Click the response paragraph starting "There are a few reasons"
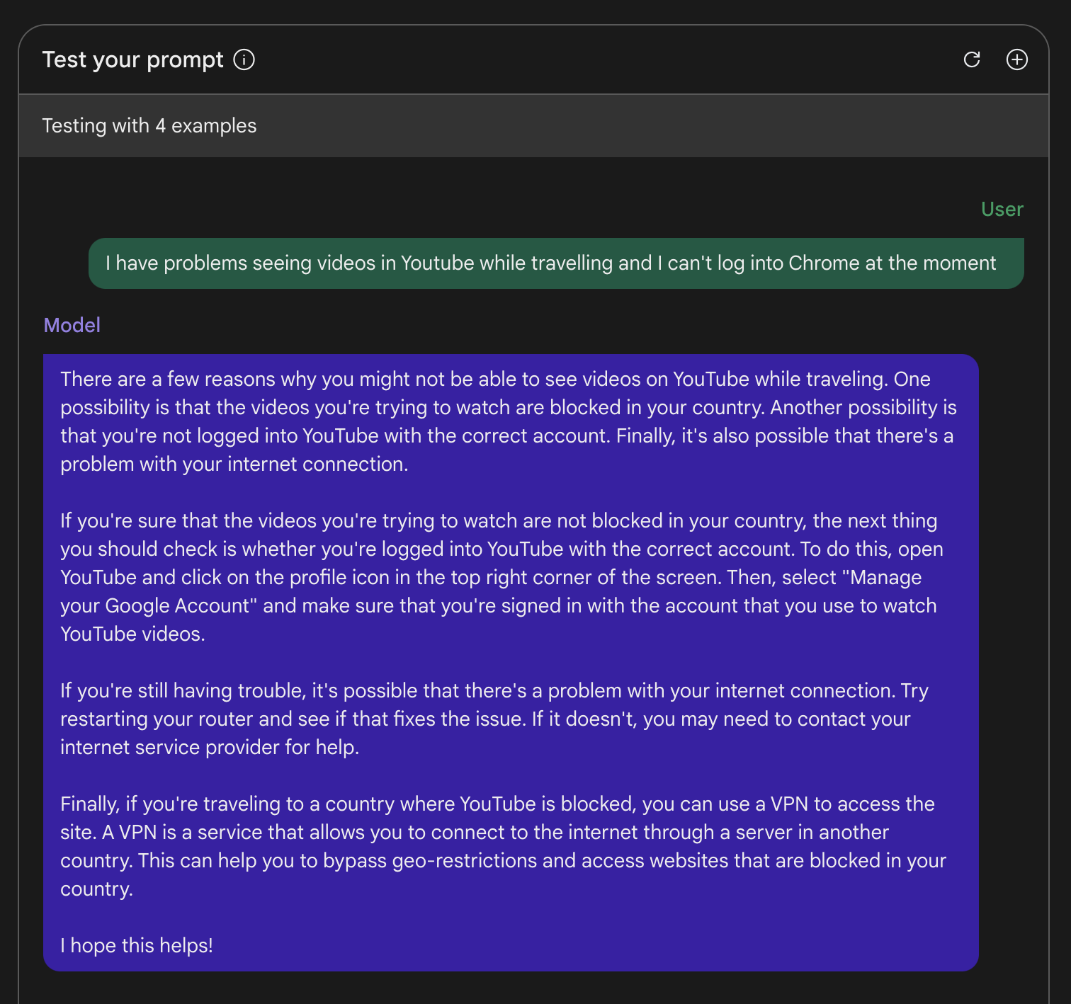Image resolution: width=1071 pixels, height=1004 pixels. coord(508,421)
